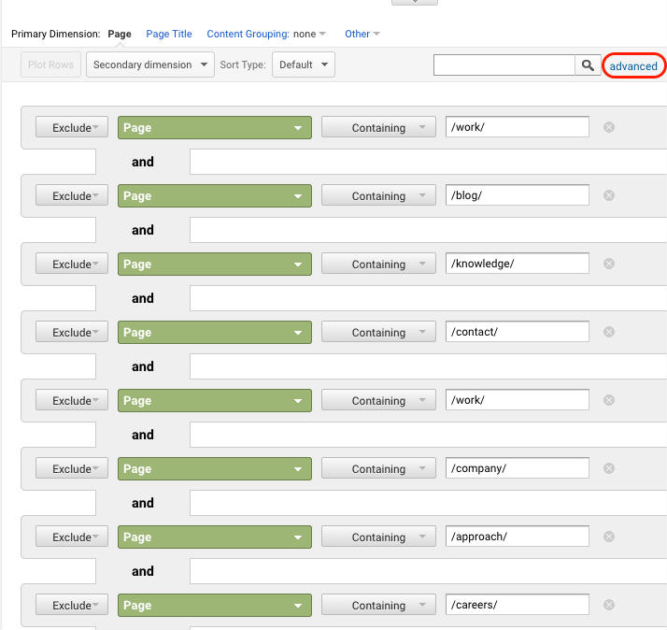667x630 pixels.
Task: Click the search magnifier icon
Action: (588, 65)
